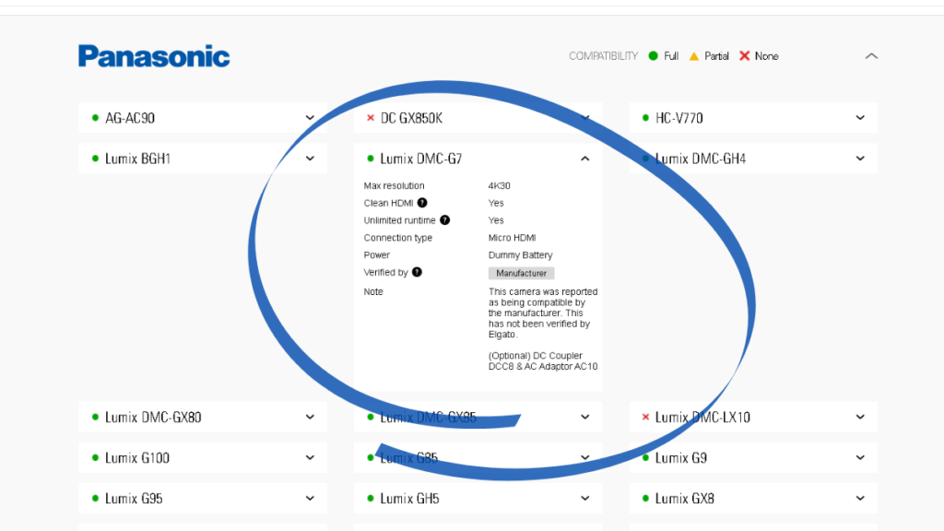Viewport: 944px width, 531px height.
Task: Click the note about manufacturer-reported compatibility
Action: 543,313
